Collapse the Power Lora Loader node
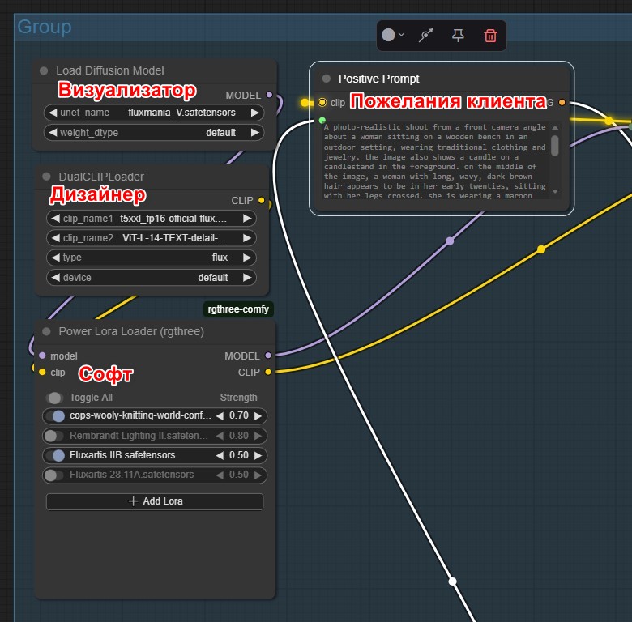 click(46, 331)
